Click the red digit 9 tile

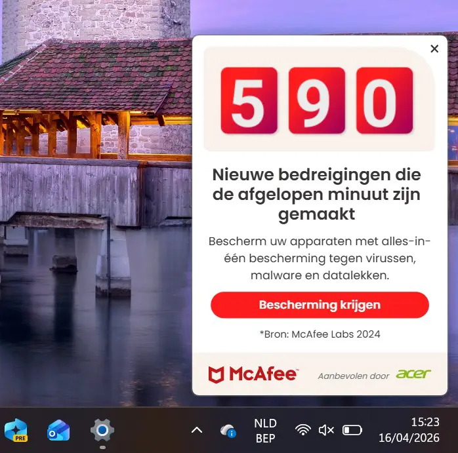click(x=317, y=100)
